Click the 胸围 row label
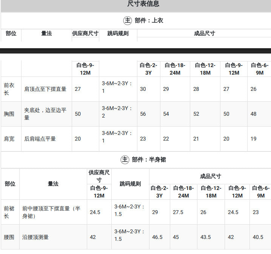 tap(9, 114)
